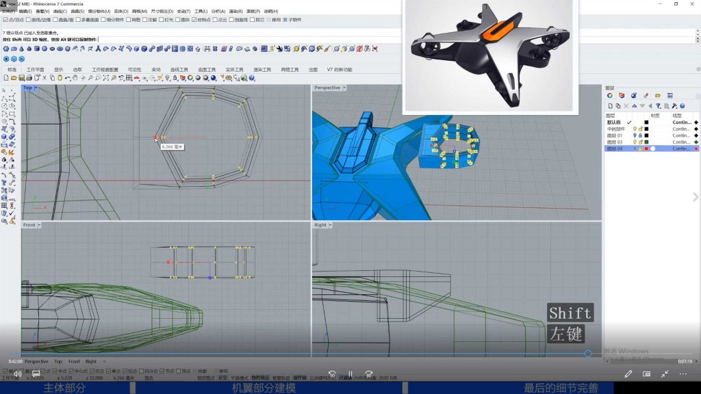Toggle the 点/顶点 selection filter checkbox
The width and height of the screenshot is (701, 394).
(x=5, y=20)
